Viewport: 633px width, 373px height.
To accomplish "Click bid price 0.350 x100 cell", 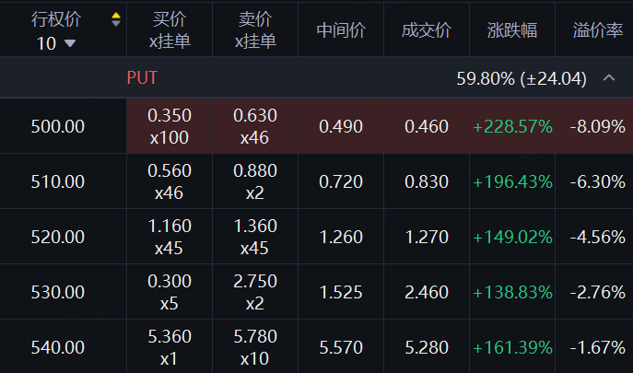I will tap(169, 126).
